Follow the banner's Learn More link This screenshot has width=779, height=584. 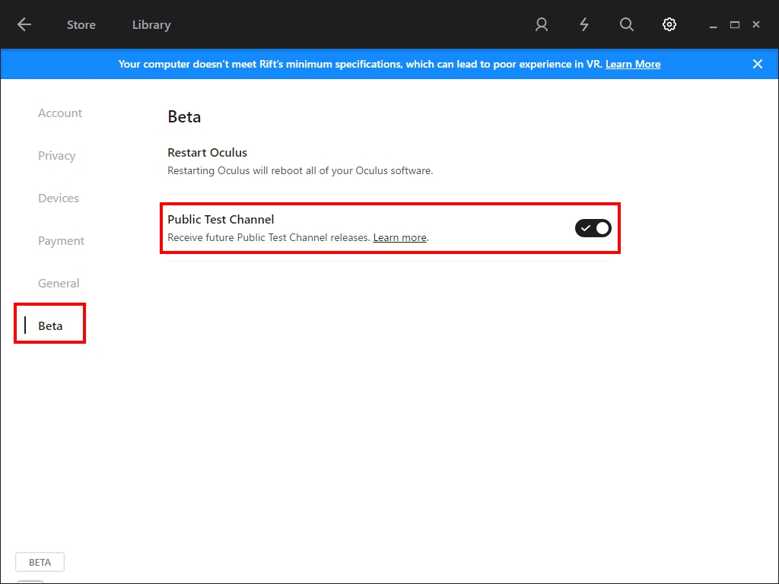pos(633,64)
